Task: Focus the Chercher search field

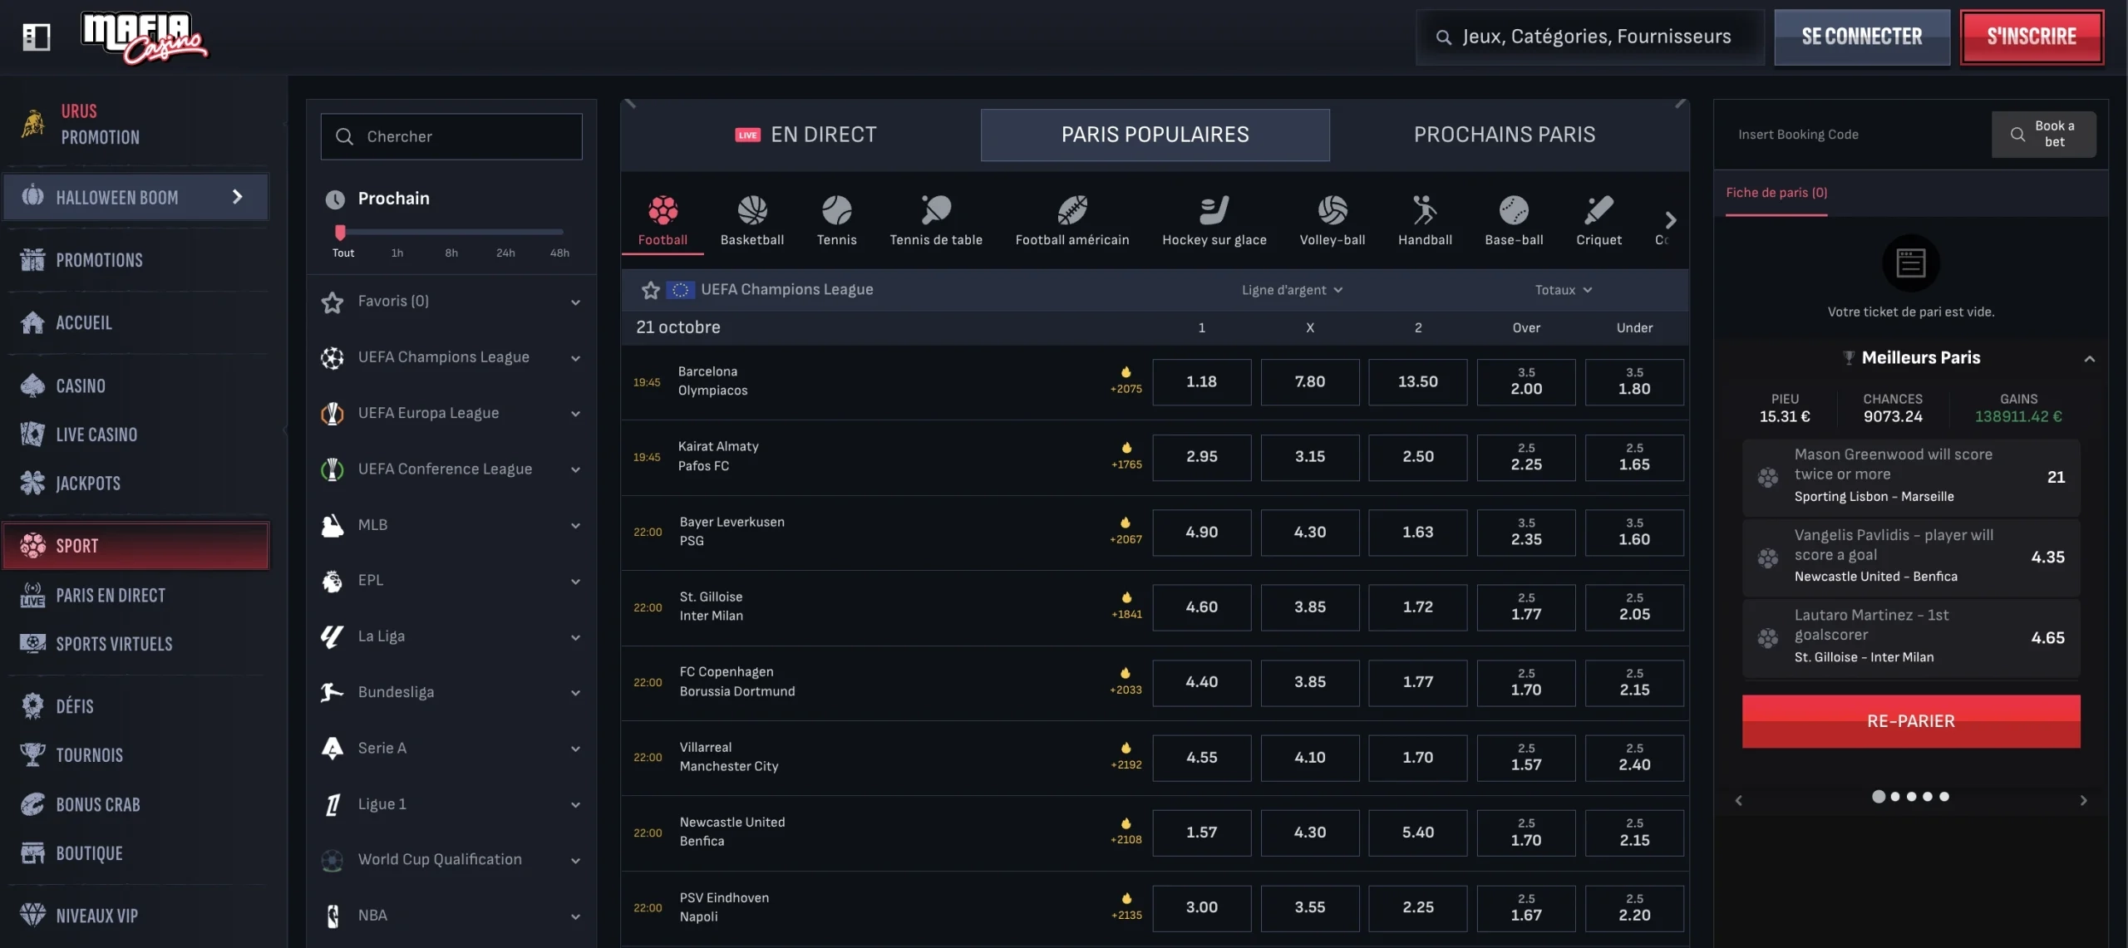Action: coord(451,136)
